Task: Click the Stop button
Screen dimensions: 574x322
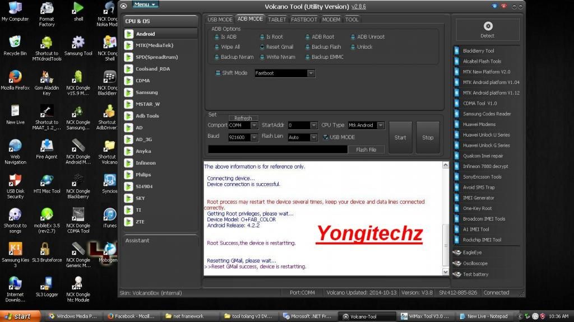Action: pos(428,137)
